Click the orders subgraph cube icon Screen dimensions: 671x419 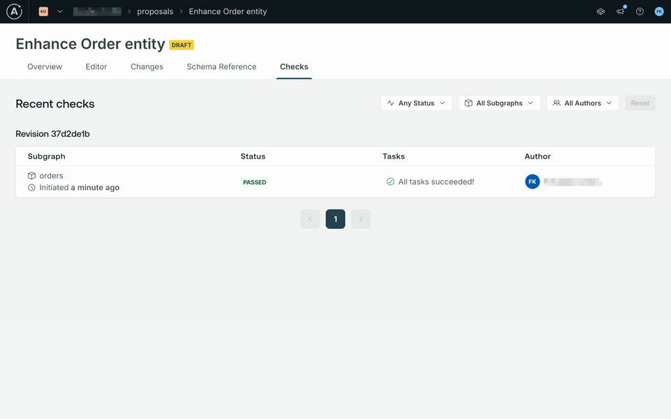coord(31,176)
